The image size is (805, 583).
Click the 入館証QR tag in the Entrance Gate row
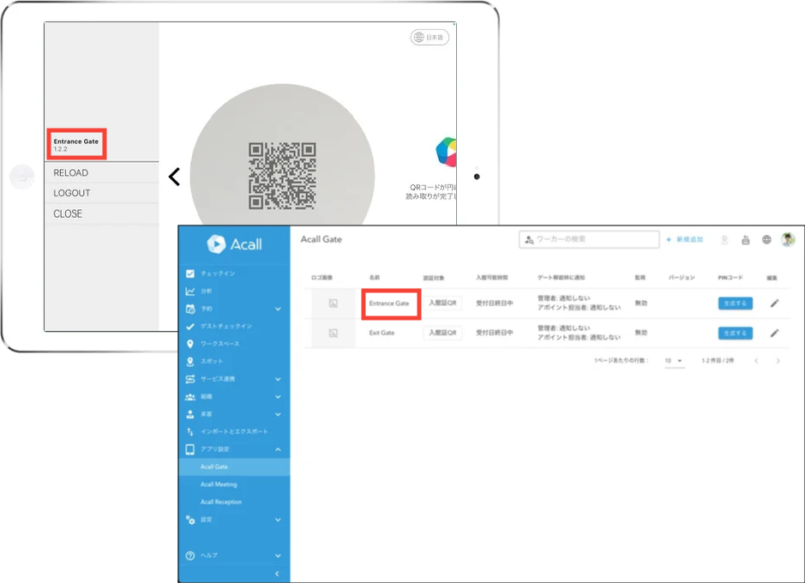pos(442,304)
